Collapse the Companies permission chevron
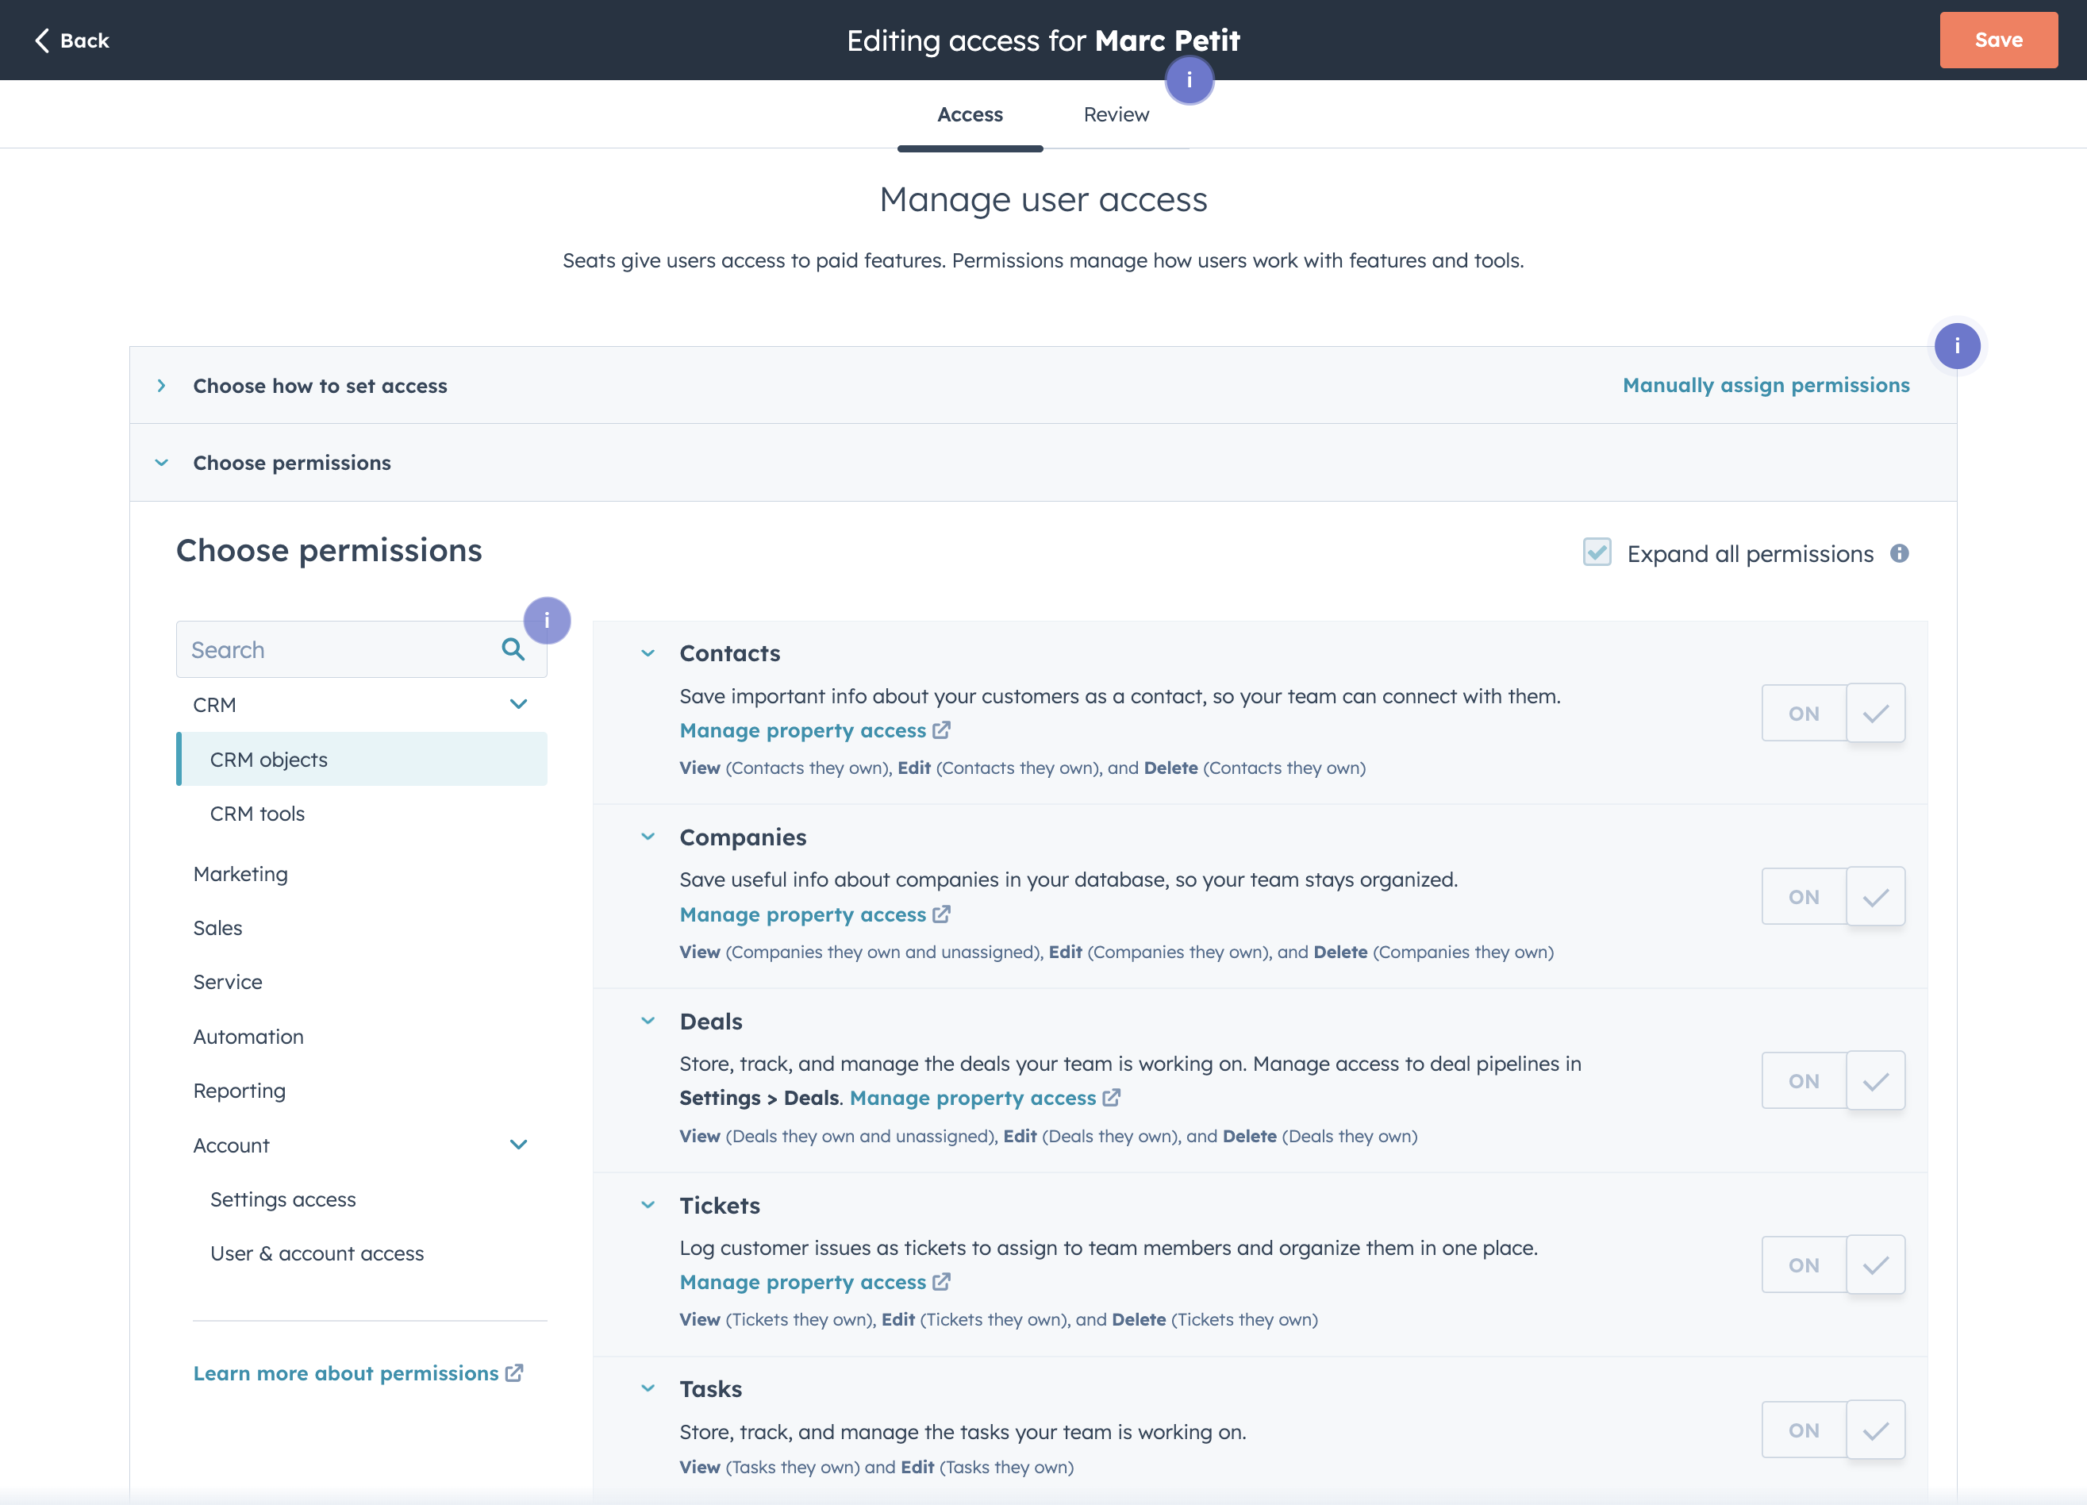Screen dimensions: 2087x1505 pos(648,837)
